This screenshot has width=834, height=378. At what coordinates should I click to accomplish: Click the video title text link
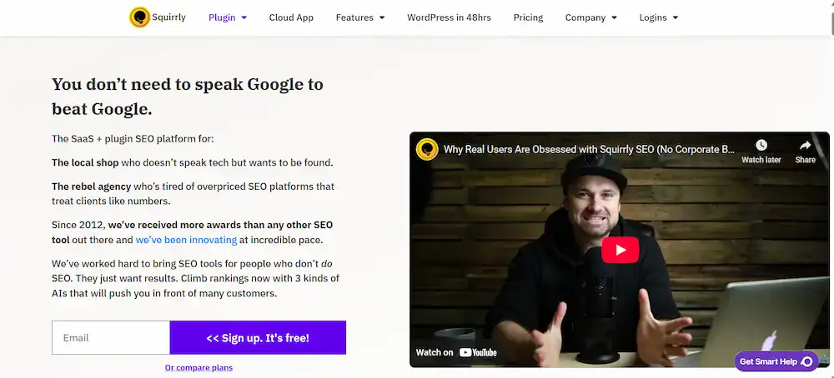tap(589, 150)
